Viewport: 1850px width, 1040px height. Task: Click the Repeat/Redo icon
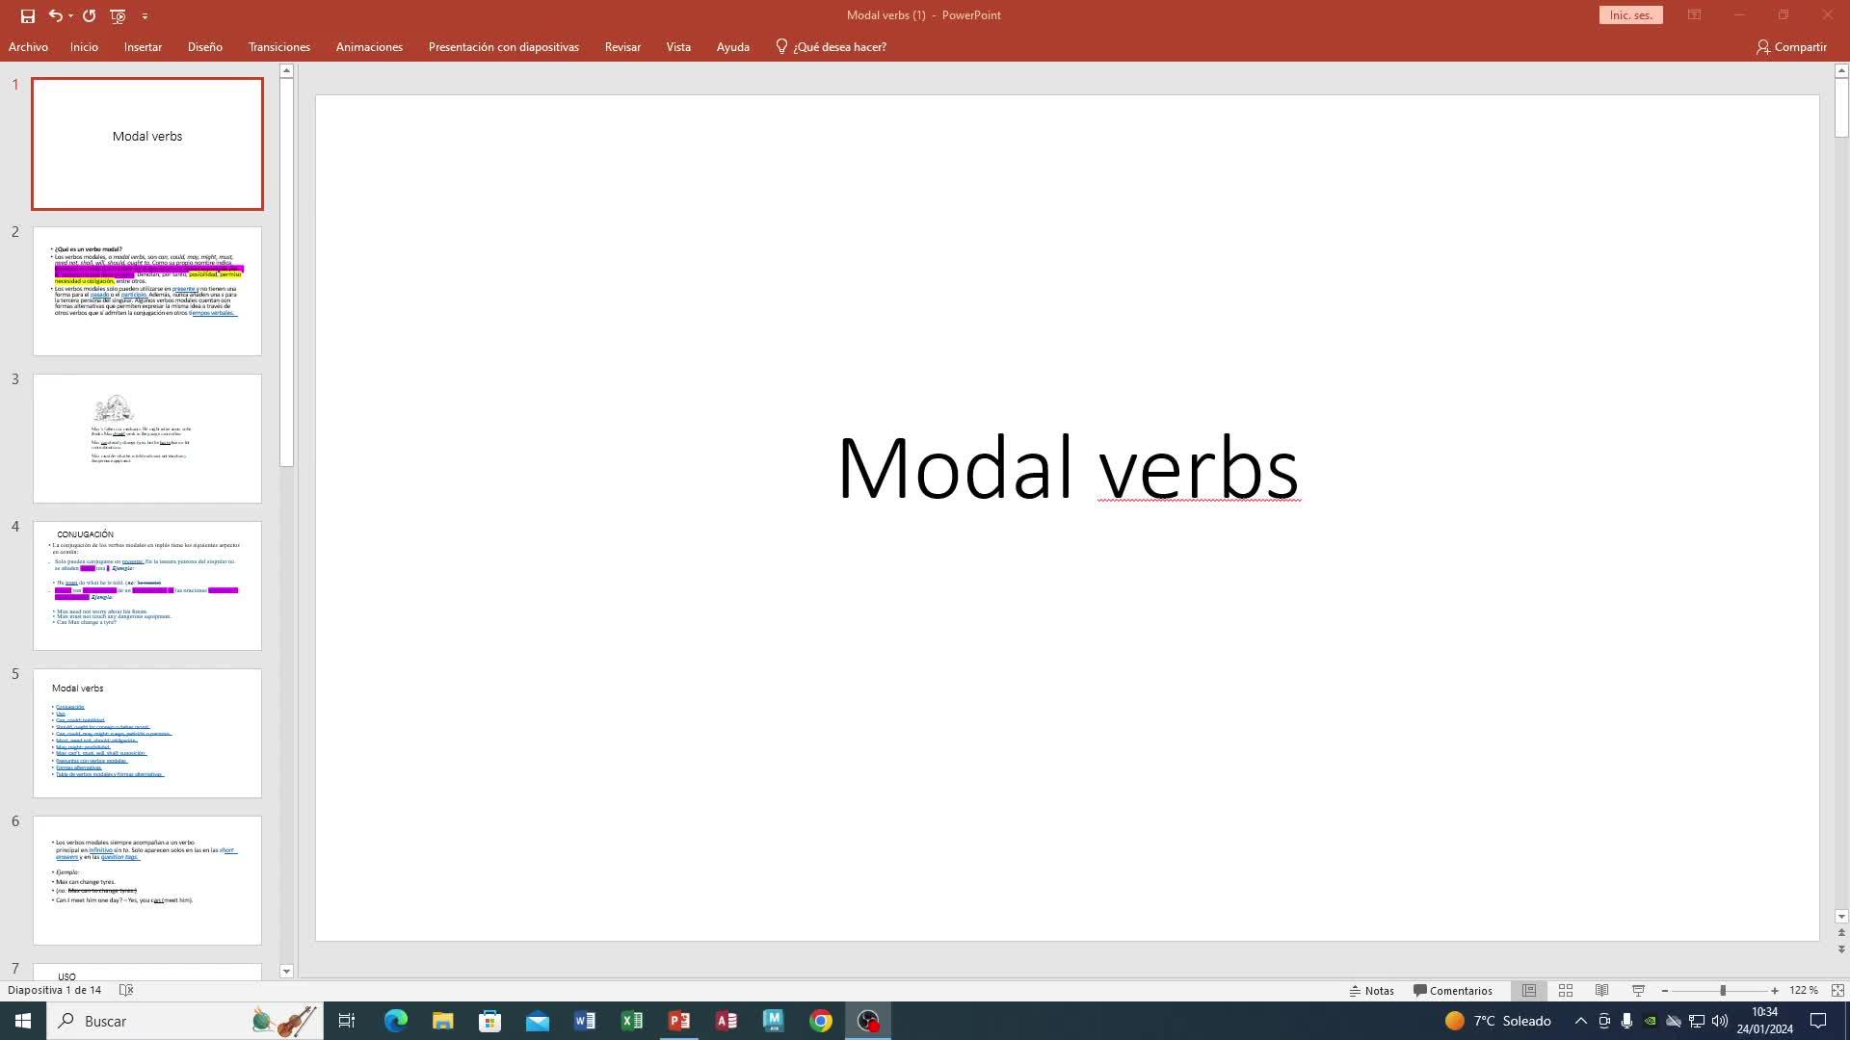pos(90,15)
